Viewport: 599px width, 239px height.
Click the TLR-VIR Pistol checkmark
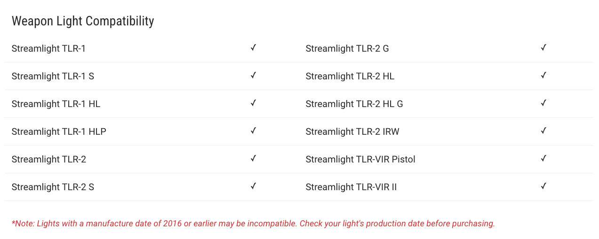[x=543, y=158]
